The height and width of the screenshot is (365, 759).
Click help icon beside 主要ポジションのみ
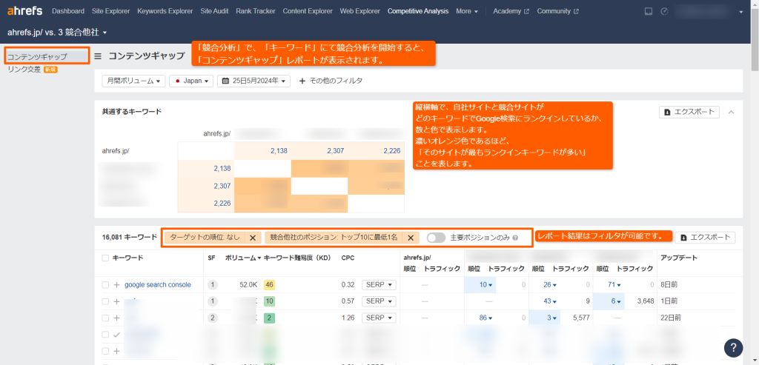point(515,238)
